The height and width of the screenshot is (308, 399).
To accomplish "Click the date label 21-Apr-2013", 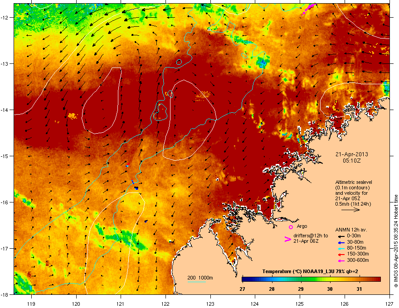I will coord(352,154).
